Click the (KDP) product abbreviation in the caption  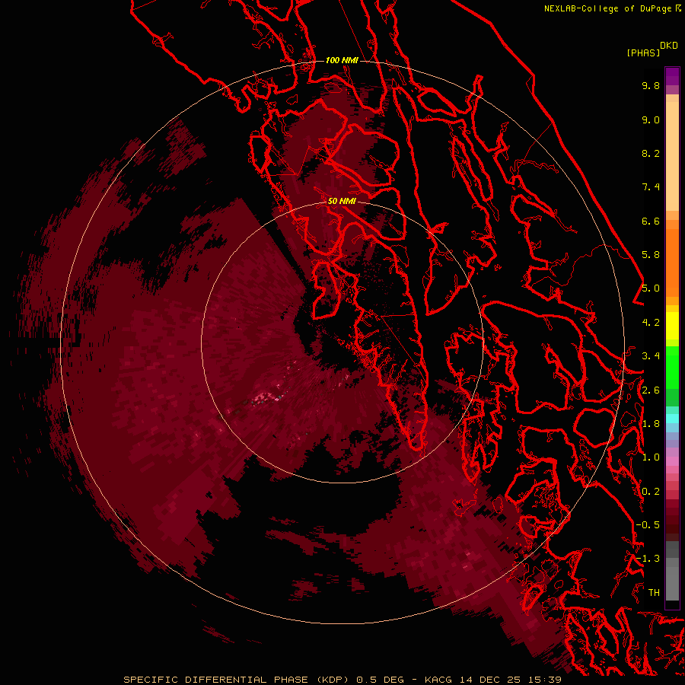click(x=333, y=680)
